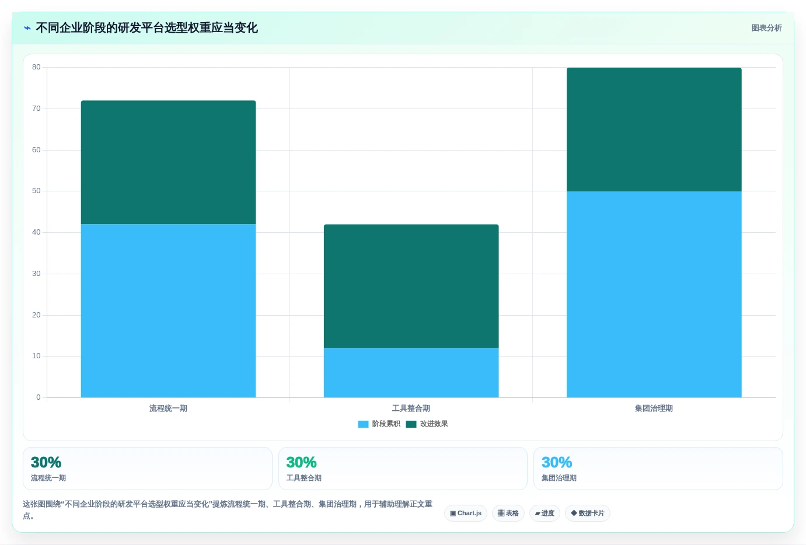Open the 30% 集团治理期 stat card
Viewport: 806px width, 545px height.
658,469
